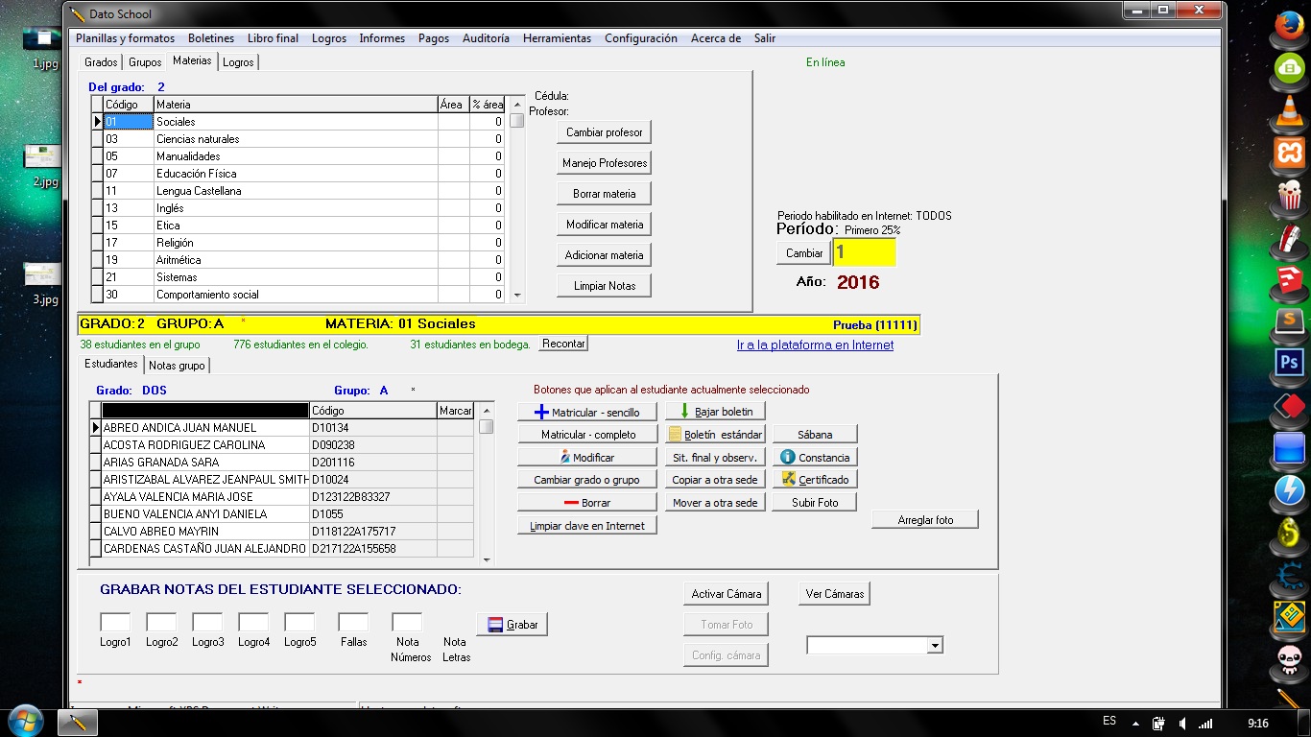
Task: Open Boletín estándar report
Action: (715, 435)
